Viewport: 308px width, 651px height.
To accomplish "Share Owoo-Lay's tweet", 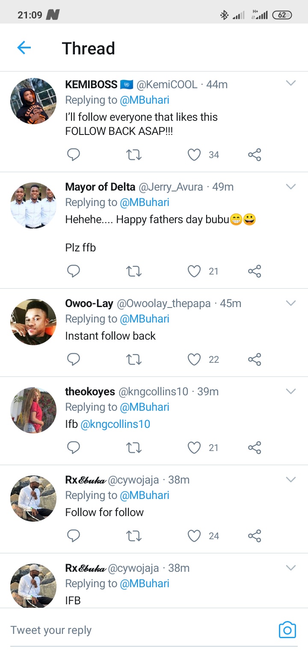I will 255,359.
